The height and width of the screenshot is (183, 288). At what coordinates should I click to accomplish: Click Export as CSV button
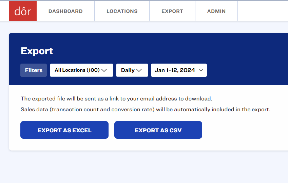158,130
